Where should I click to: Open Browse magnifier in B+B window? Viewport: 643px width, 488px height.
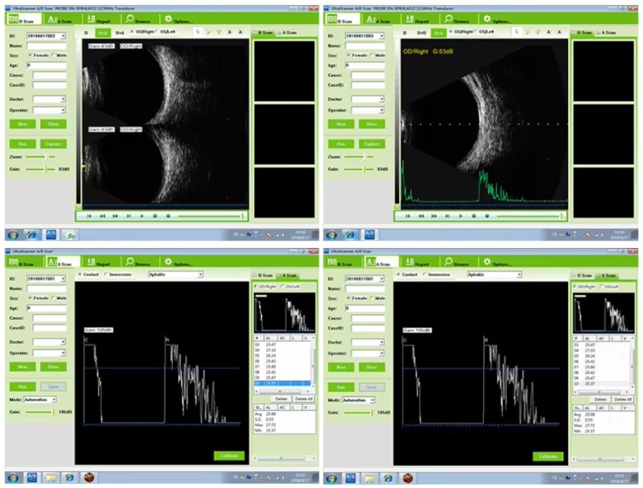click(130, 19)
